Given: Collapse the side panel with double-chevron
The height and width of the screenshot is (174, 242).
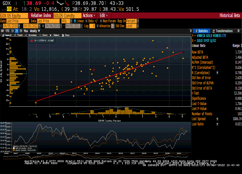Looking at the screenshot, I should point(191,31).
